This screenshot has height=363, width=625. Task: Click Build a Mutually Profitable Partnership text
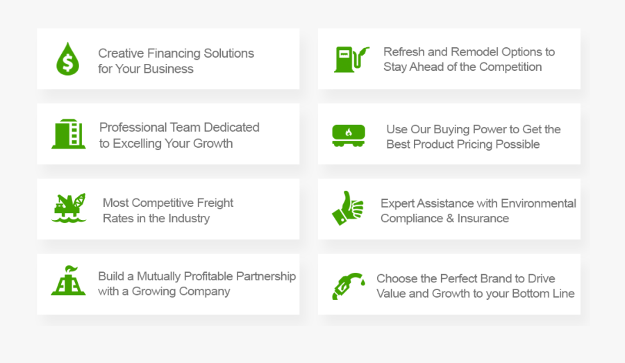(x=197, y=284)
